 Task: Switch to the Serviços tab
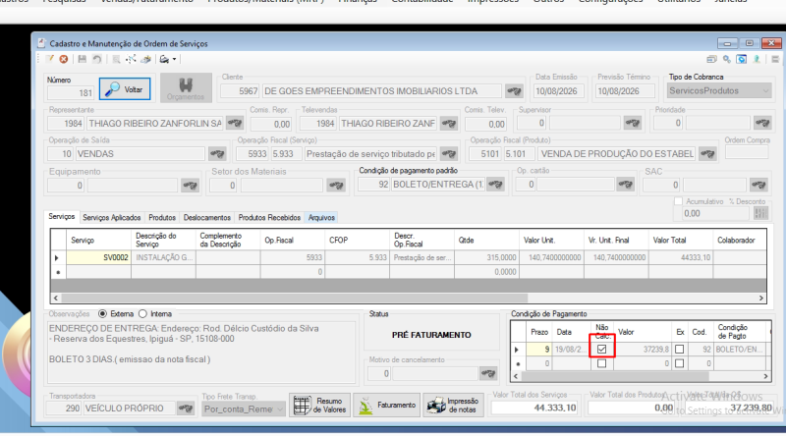(x=62, y=216)
